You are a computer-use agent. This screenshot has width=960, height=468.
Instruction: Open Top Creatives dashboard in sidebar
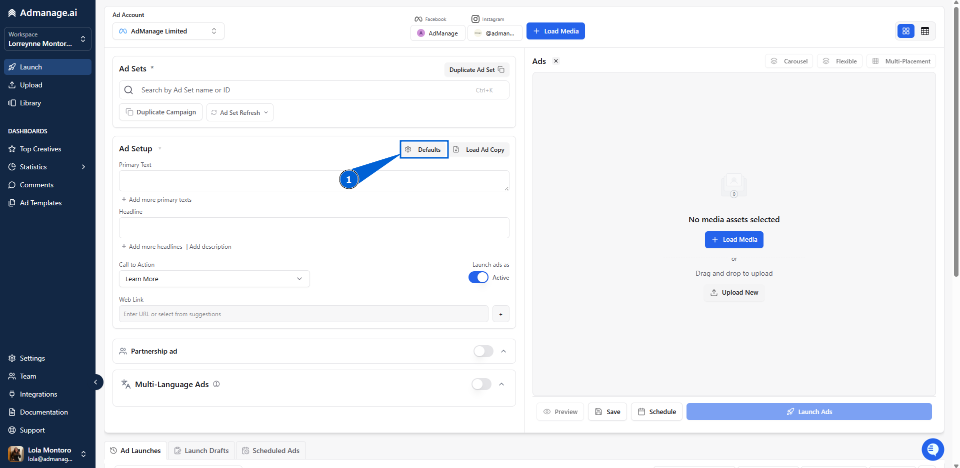pyautogui.click(x=40, y=149)
